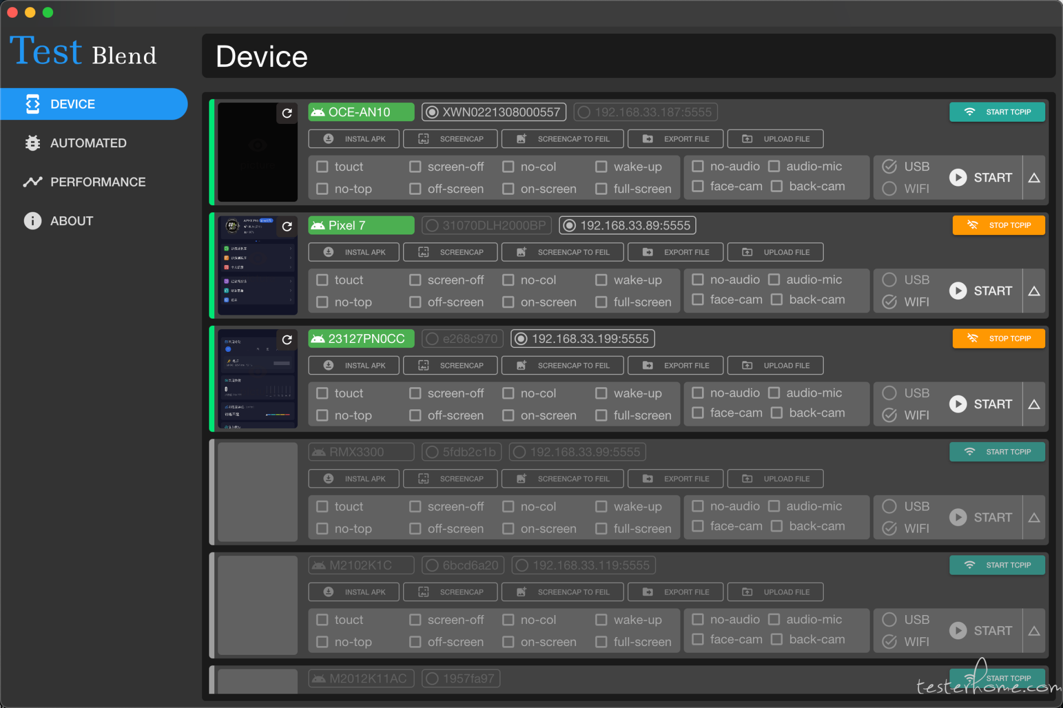The height and width of the screenshot is (708, 1063).
Task: Select address 192.168.33.199:5555 radio
Action: coord(522,339)
